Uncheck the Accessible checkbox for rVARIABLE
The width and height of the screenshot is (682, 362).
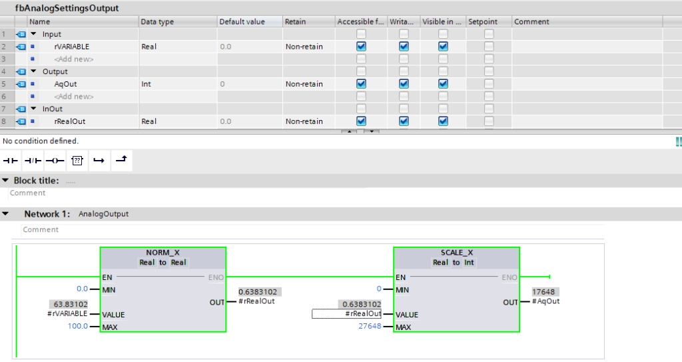361,47
